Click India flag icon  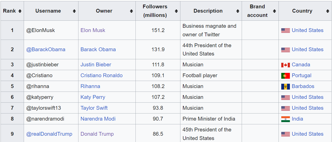pyautogui.click(x=285, y=119)
